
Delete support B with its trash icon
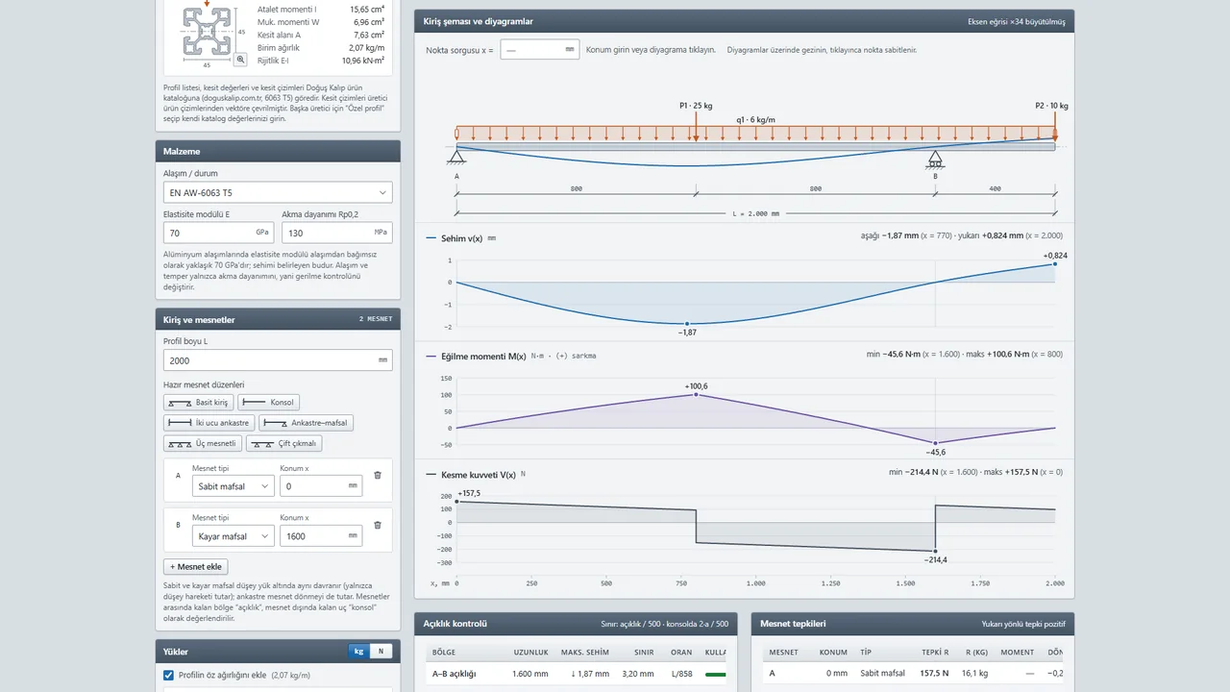378,525
